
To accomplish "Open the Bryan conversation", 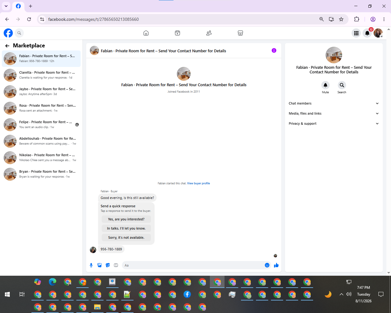I will [41, 174].
